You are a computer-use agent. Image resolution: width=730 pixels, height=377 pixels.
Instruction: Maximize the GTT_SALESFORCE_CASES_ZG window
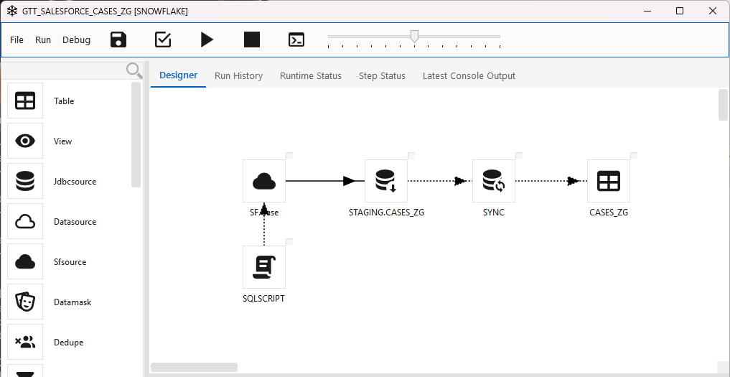(x=680, y=11)
